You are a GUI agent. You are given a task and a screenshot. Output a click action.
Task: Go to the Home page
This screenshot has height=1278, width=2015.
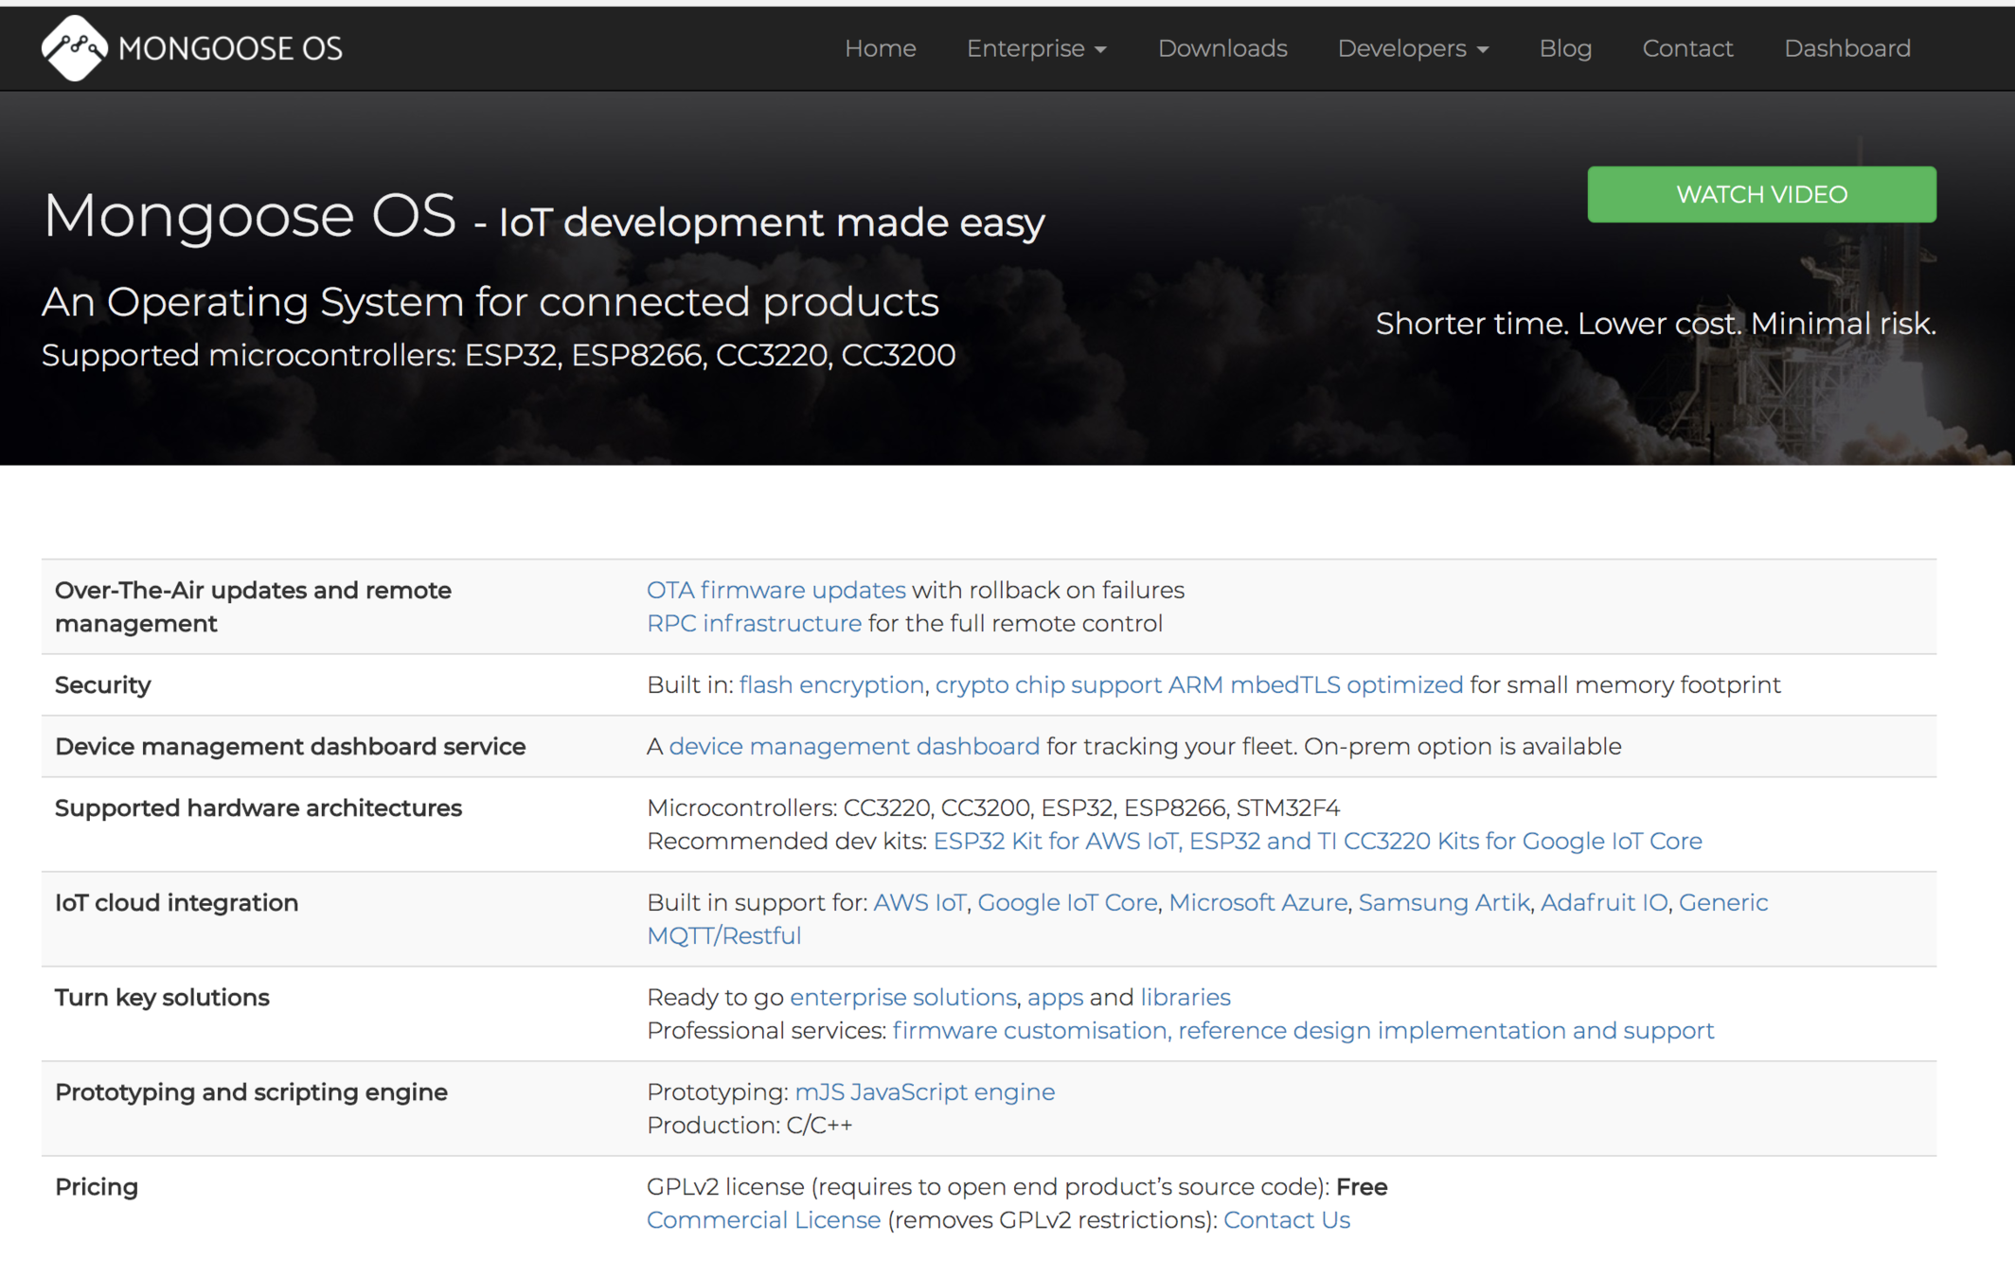click(880, 48)
